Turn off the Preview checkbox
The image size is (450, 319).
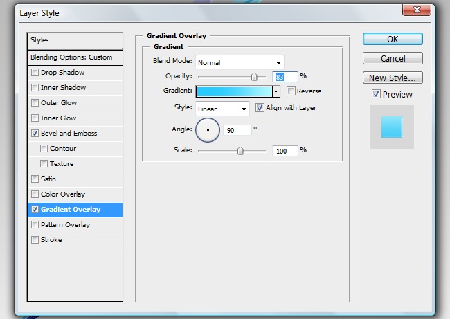point(376,94)
